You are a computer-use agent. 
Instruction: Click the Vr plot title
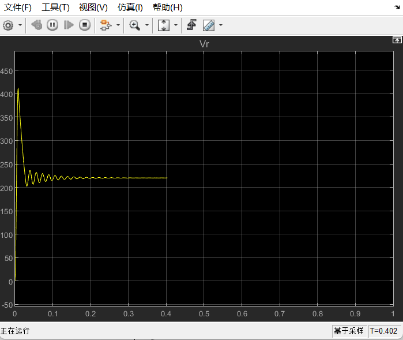pyautogui.click(x=204, y=44)
